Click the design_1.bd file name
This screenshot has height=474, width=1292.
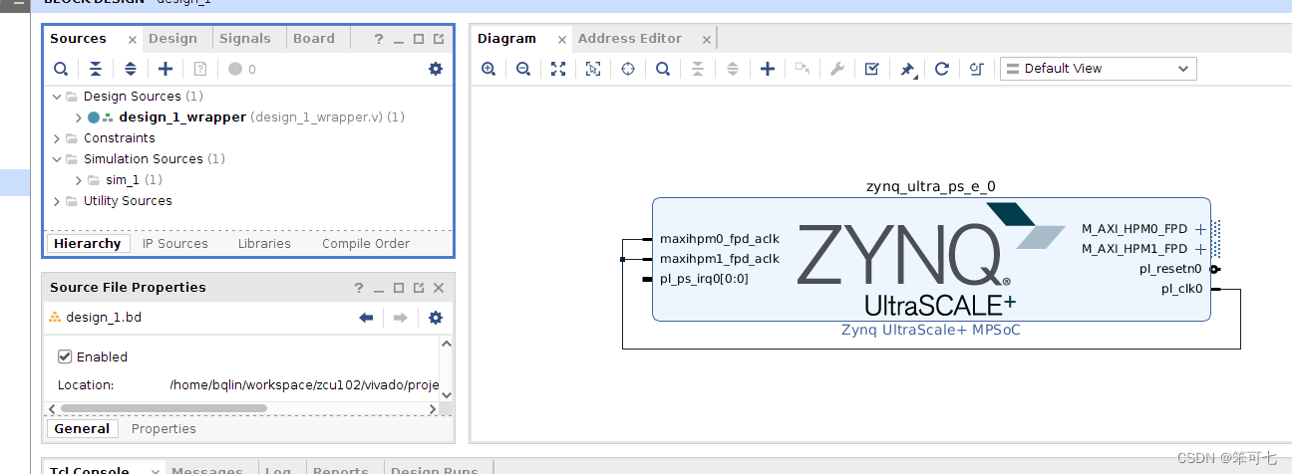(x=104, y=318)
